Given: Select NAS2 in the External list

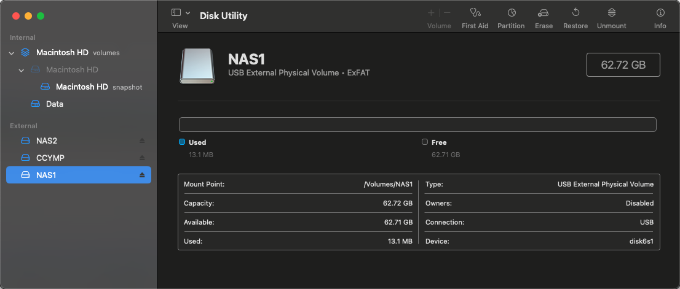Looking at the screenshot, I should pyautogui.click(x=47, y=141).
